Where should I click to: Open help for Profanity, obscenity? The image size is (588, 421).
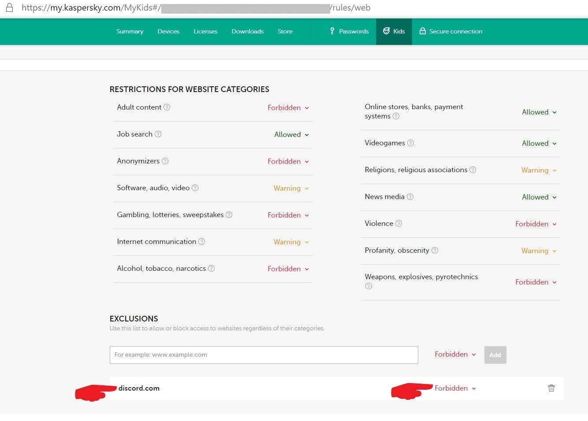[x=435, y=250]
